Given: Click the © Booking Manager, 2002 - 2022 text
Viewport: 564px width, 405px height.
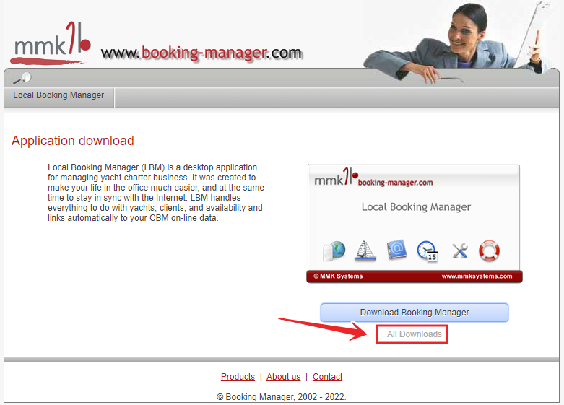Looking at the screenshot, I should (x=282, y=397).
